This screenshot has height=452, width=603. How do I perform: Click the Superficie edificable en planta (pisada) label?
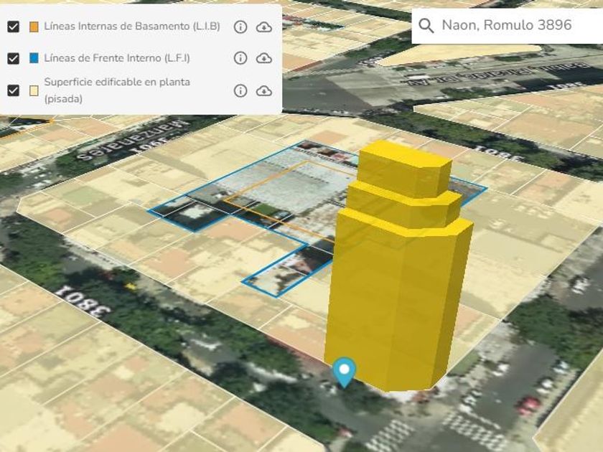(x=116, y=90)
